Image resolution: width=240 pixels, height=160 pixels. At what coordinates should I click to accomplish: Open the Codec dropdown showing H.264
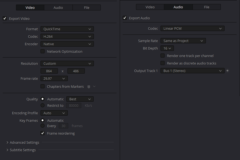[67, 36]
